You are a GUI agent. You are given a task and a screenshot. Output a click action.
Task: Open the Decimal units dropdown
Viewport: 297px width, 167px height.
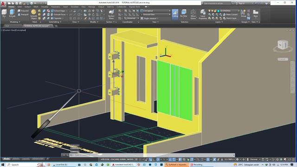pos(255,160)
